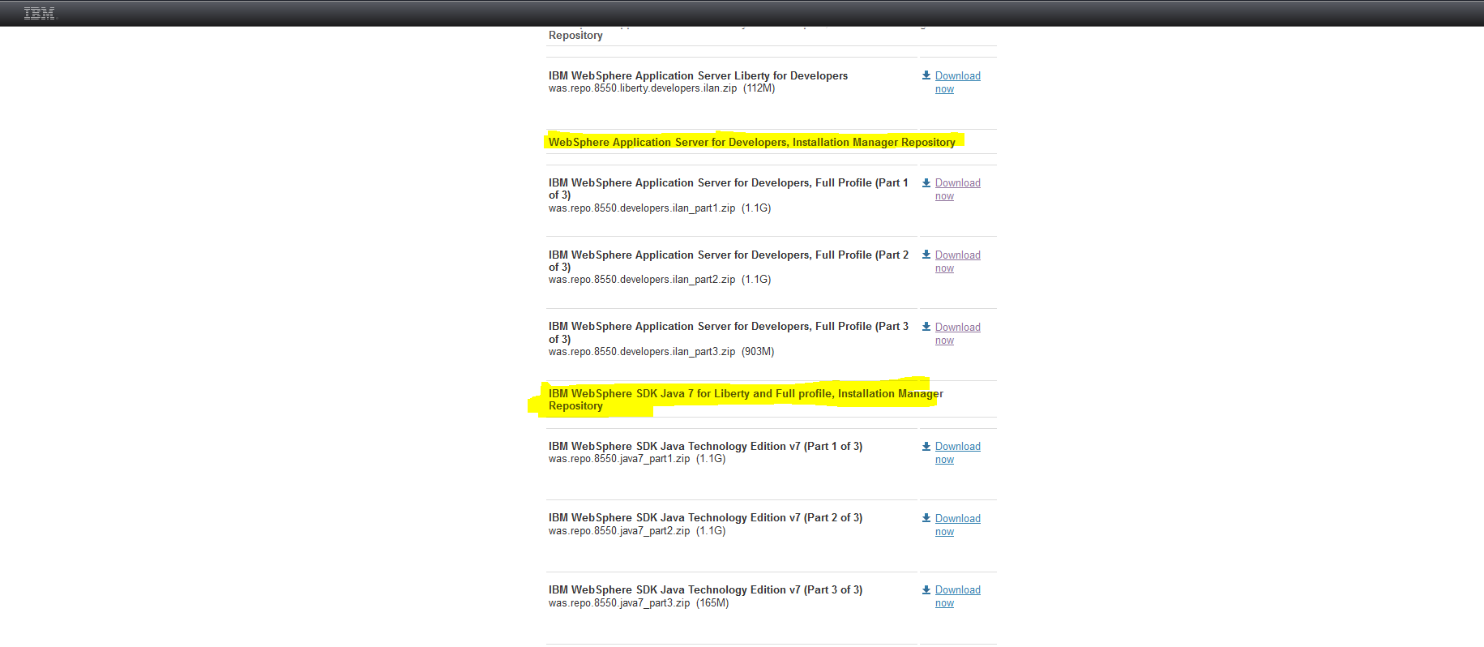Click download arrow icon for Full Profile Part 1
The image size is (1484, 647).
pos(926,182)
